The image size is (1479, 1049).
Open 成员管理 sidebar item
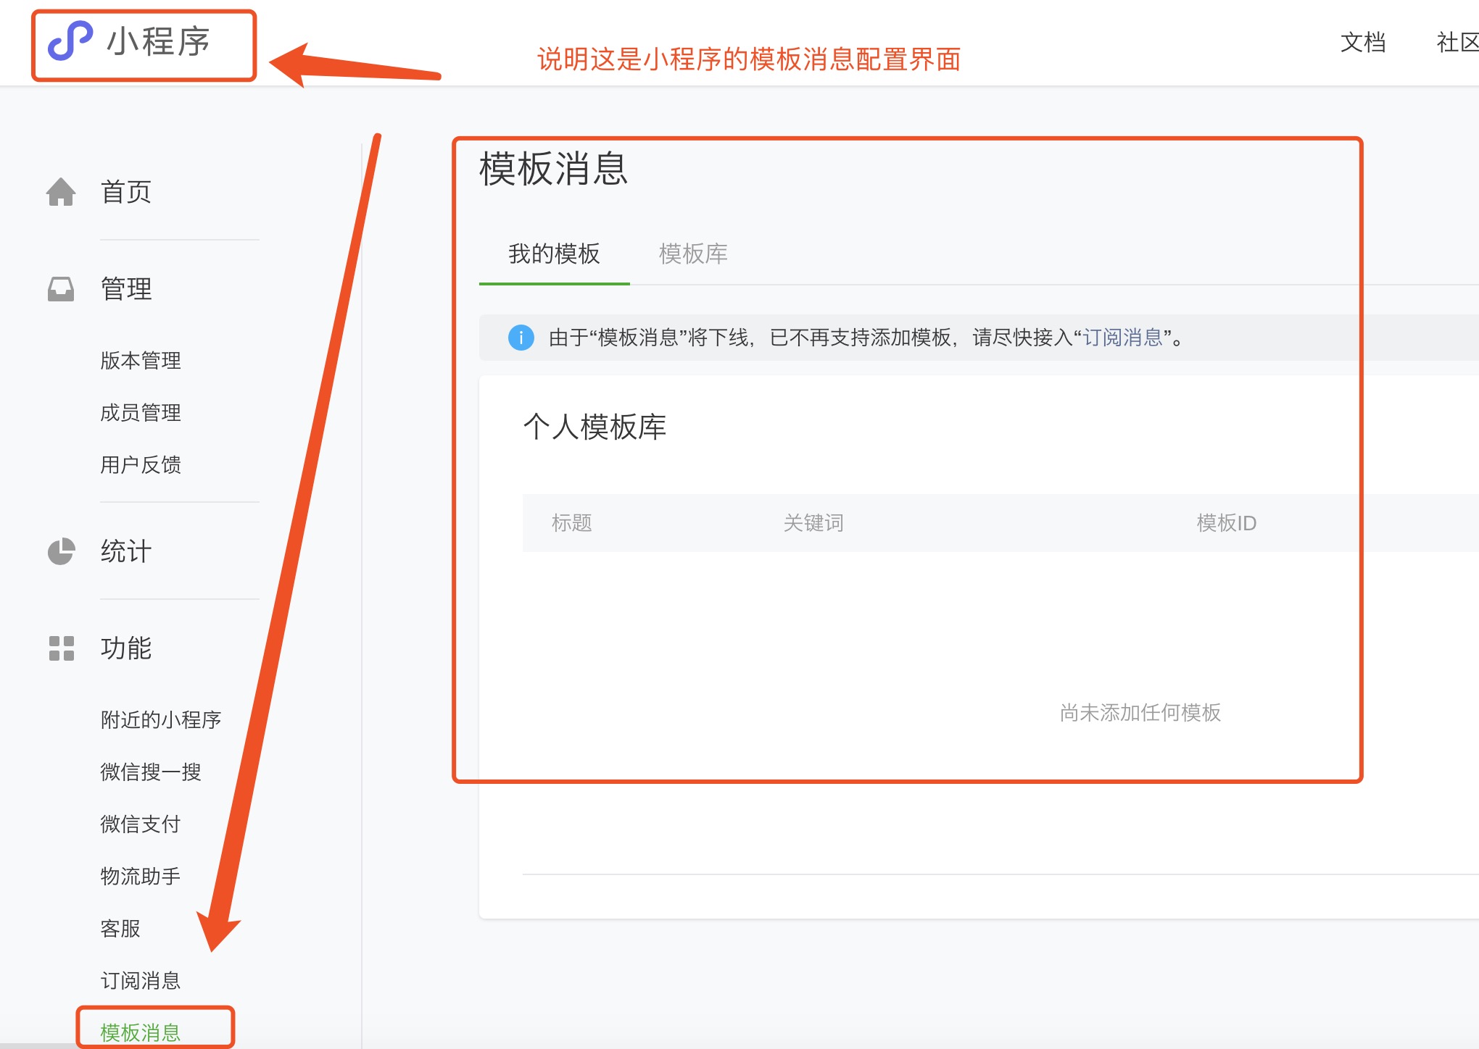[141, 412]
